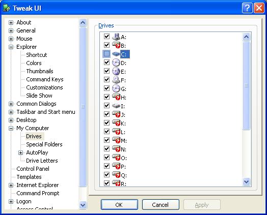Viewport: 267px width, 215px height.
Task: Uncheck the H: drive checkbox
Action: 106,97
